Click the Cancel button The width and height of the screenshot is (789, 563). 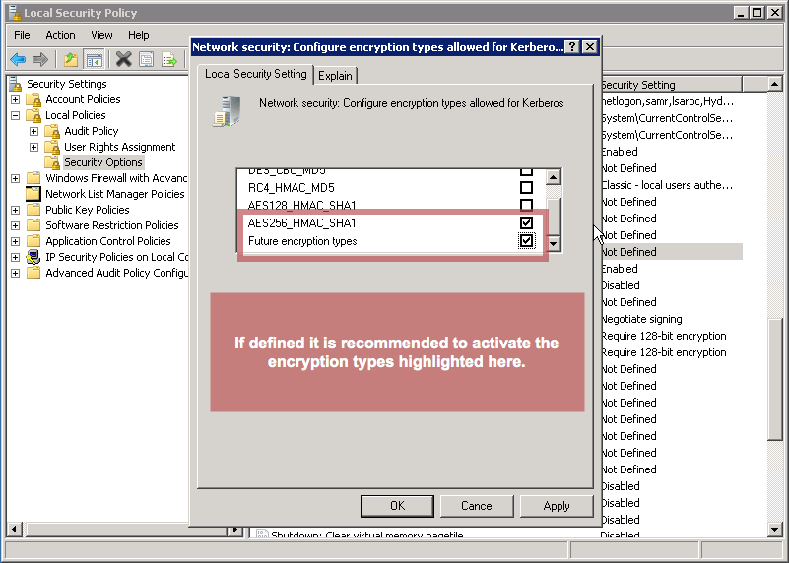tap(477, 506)
